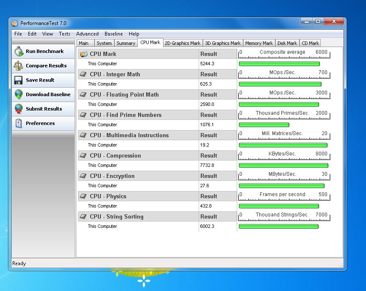Click the Multimedia Instructions green result bar

[x=283, y=145]
